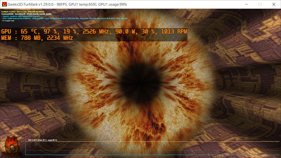Image resolution: width=281 pixels, height=158 pixels.
Task: Click the 1013 RPM fan speed reading
Action: click(174, 31)
